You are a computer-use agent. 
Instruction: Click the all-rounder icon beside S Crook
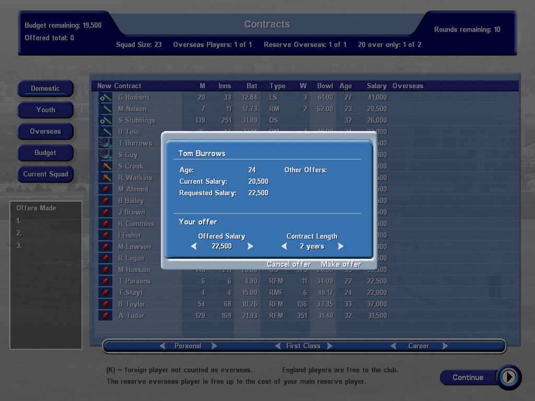pyautogui.click(x=106, y=167)
